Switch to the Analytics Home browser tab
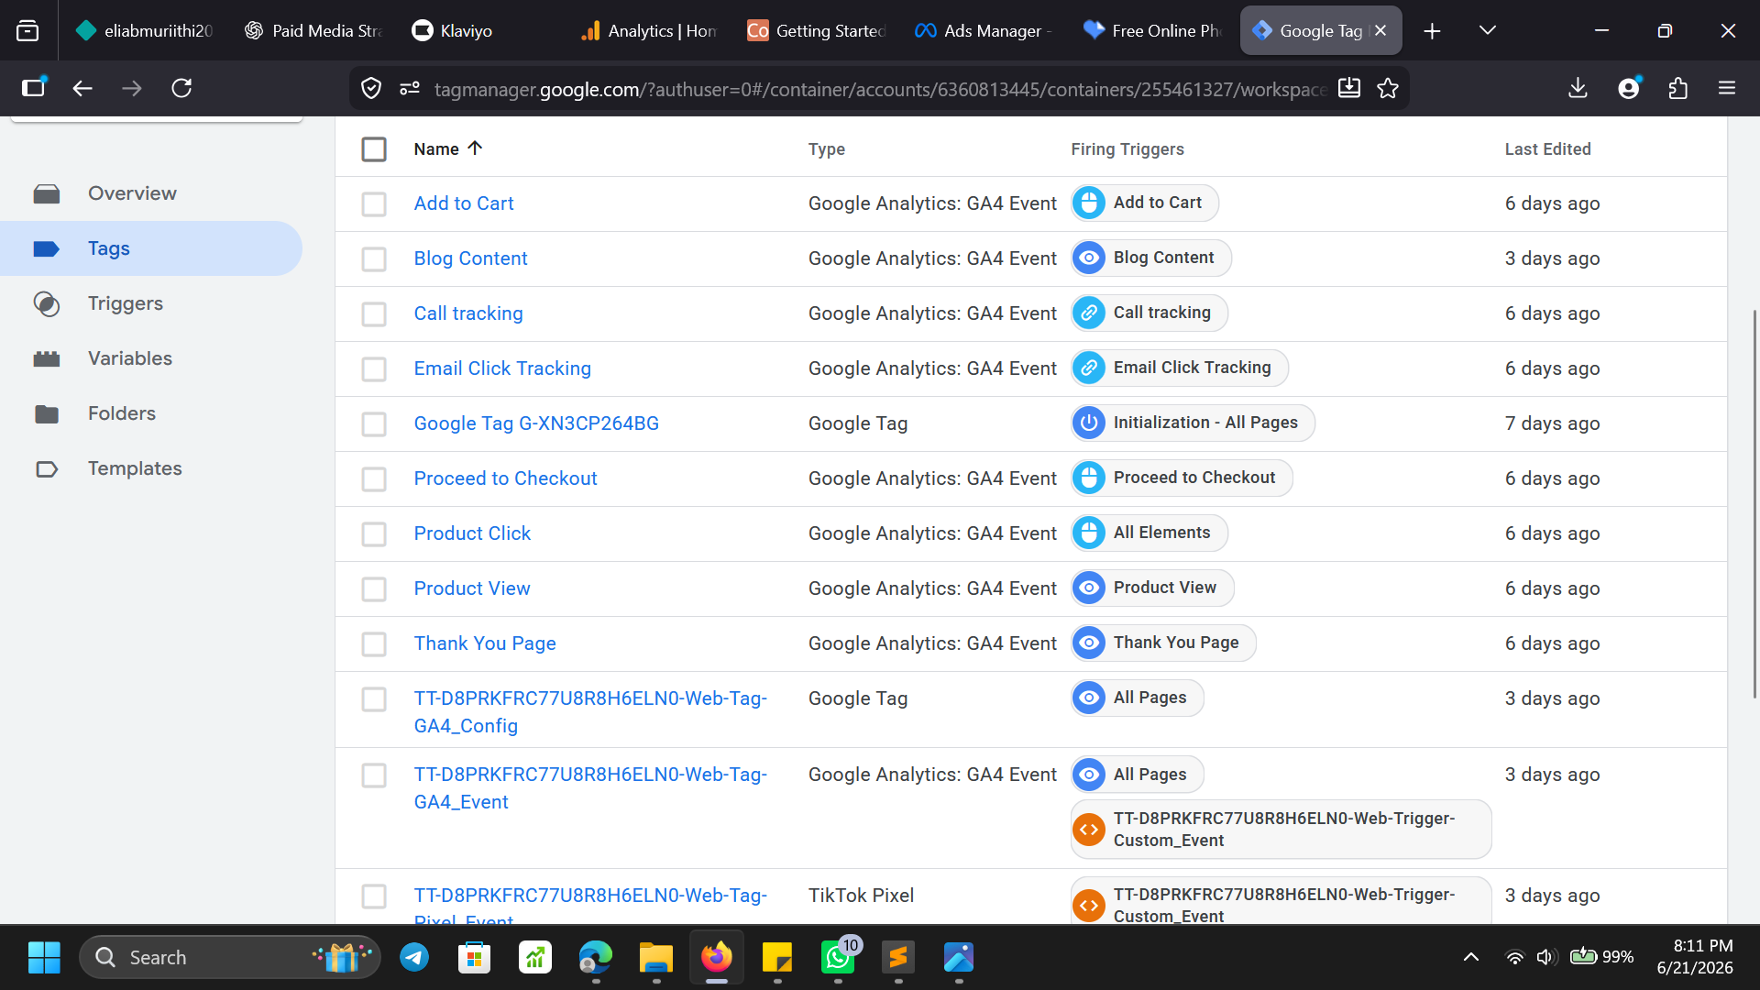 (x=650, y=30)
